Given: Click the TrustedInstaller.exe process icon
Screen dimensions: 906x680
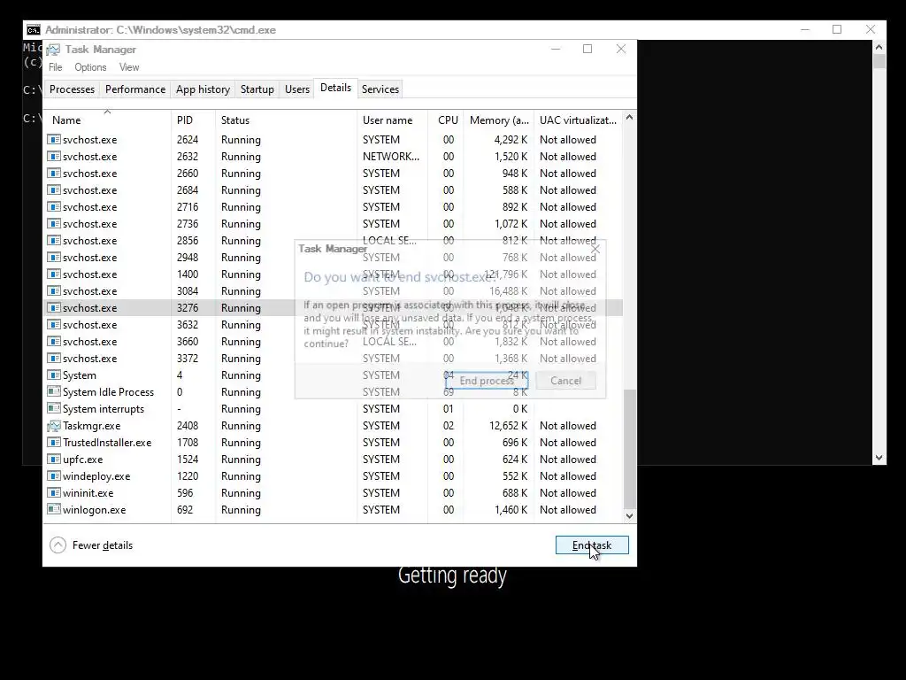Looking at the screenshot, I should 54,443.
